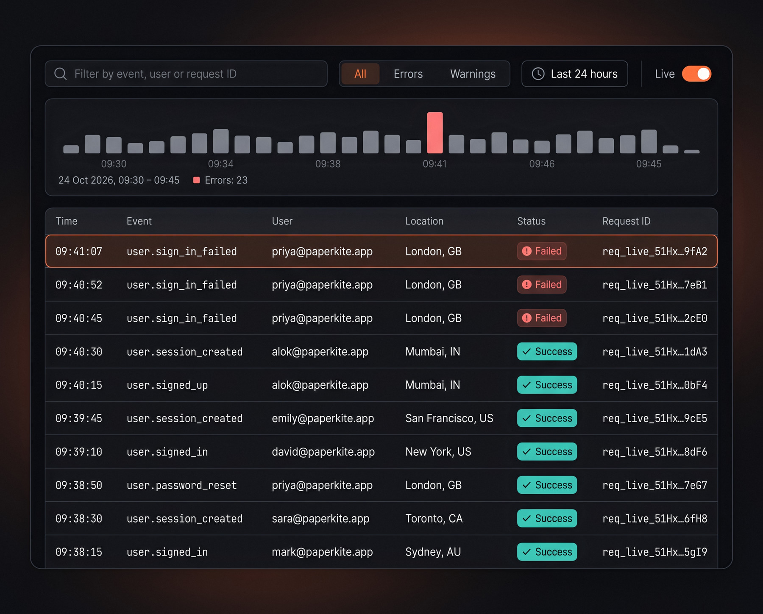The width and height of the screenshot is (763, 614).
Task: Click emily@paperkite.app in the User column
Action: coord(323,418)
